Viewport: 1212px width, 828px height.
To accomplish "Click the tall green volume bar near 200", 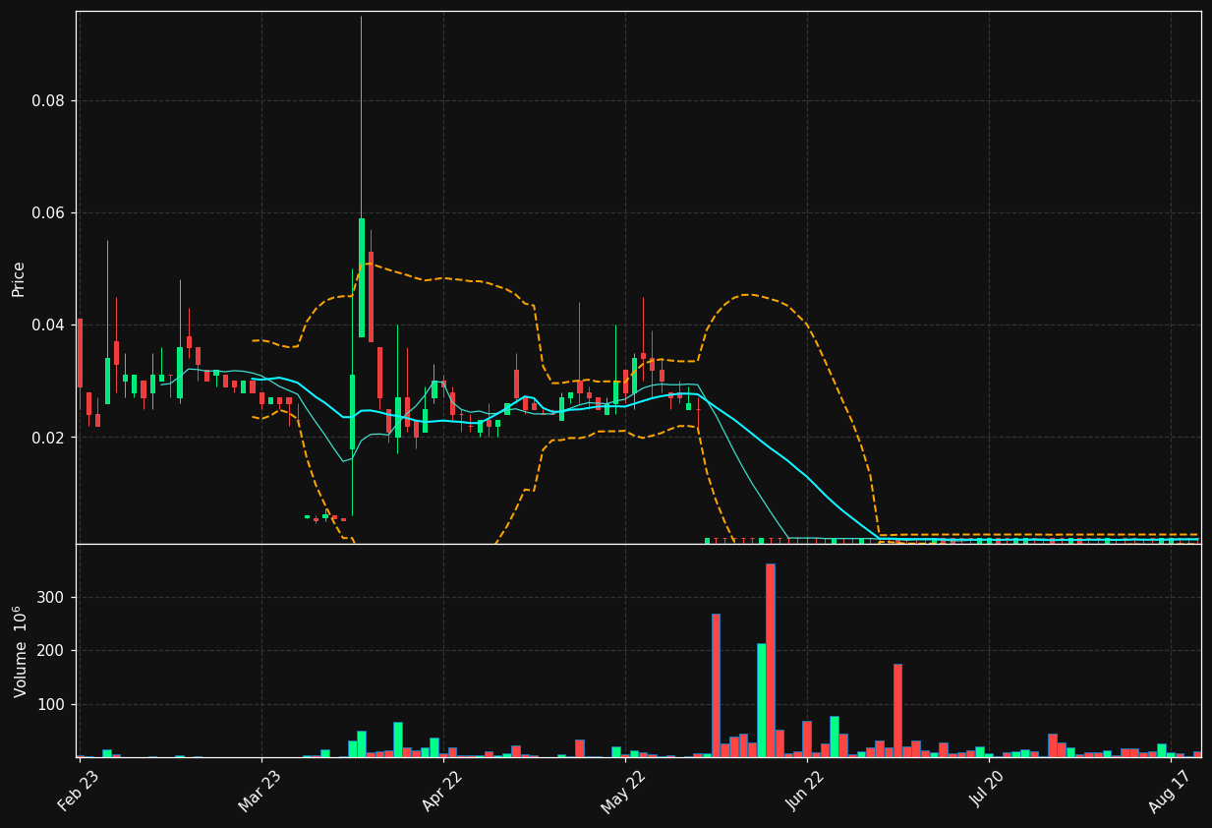I will click(761, 700).
